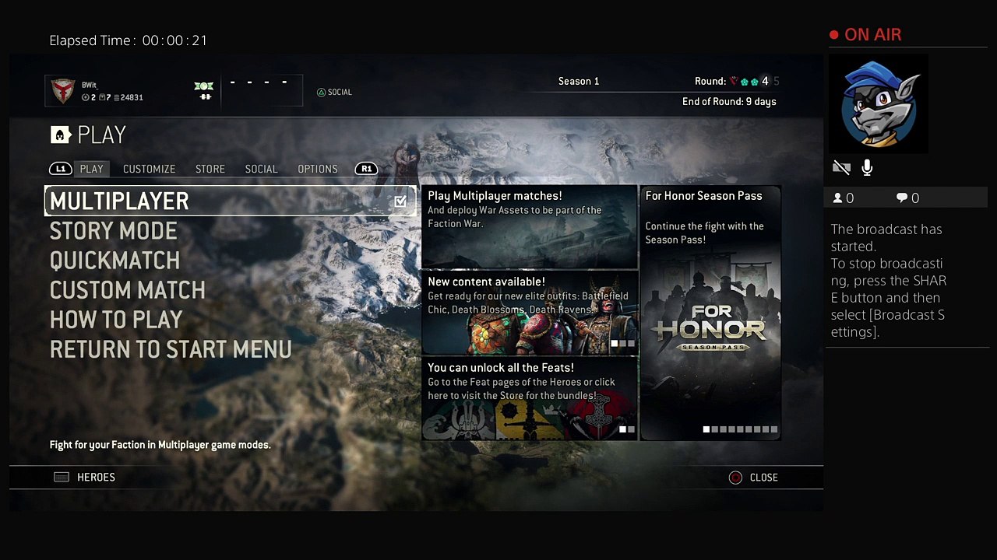This screenshot has height=560, width=997.
Task: Click the SOCIAL shortcut label in top bar
Action: pyautogui.click(x=340, y=92)
